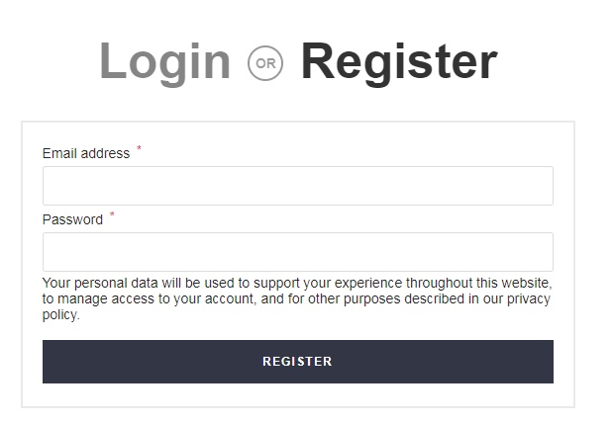This screenshot has width=613, height=423.
Task: Focus the Email address input field
Action: [297, 186]
